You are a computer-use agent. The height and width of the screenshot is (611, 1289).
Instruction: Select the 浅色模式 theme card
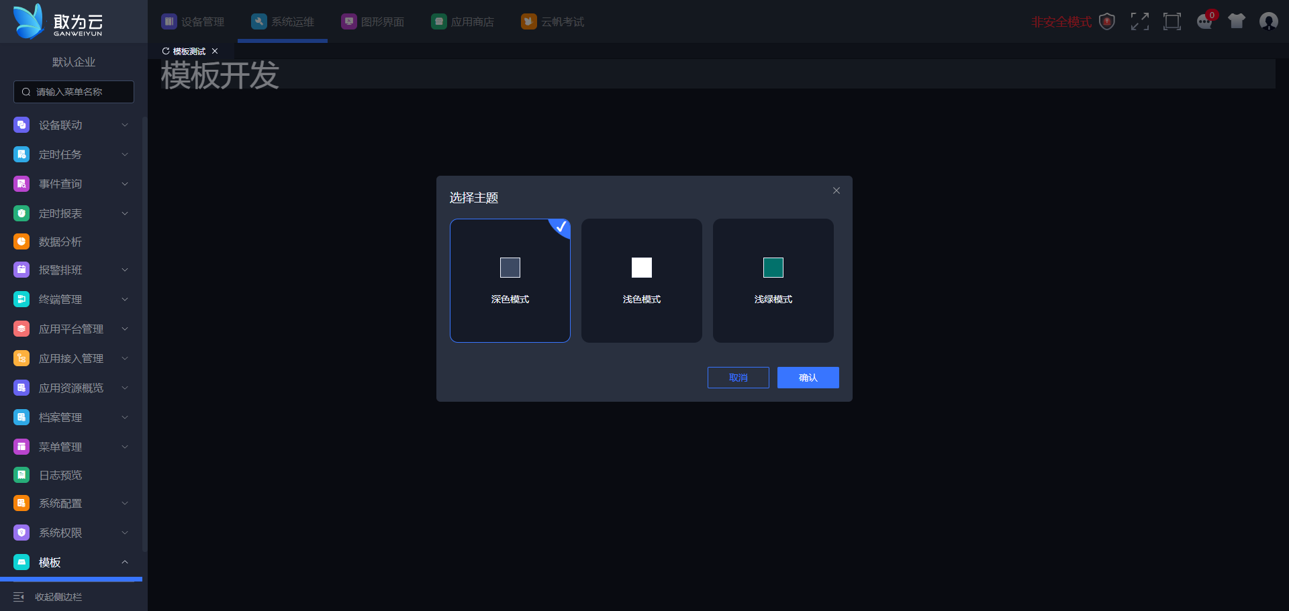tap(642, 280)
